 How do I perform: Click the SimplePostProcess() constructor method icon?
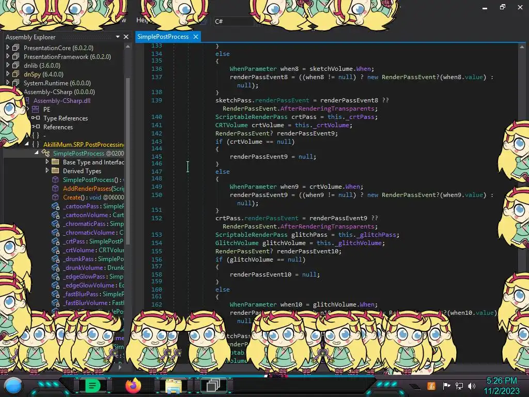coord(55,179)
